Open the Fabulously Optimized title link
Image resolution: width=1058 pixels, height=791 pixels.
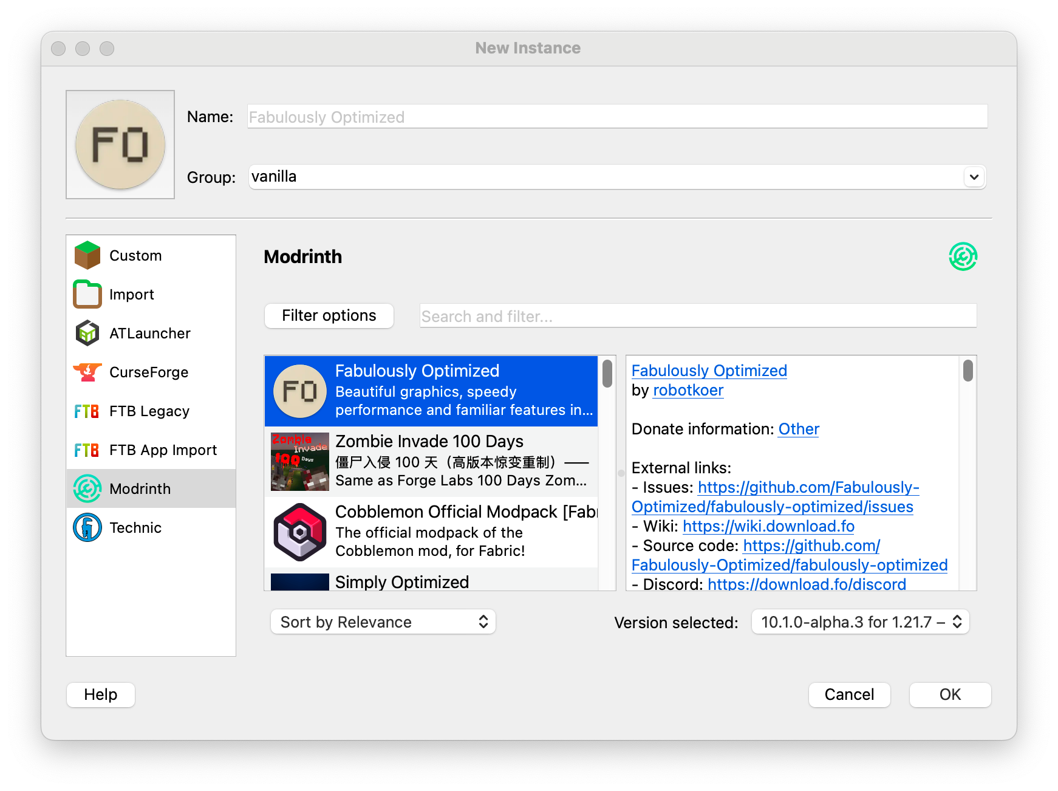[x=709, y=371]
